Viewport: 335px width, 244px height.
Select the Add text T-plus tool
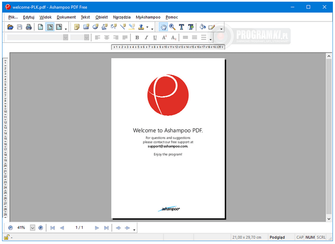(x=191, y=27)
